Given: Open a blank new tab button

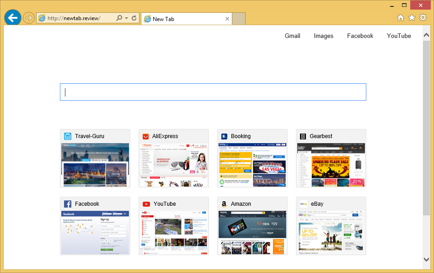Looking at the screenshot, I should click(239, 19).
